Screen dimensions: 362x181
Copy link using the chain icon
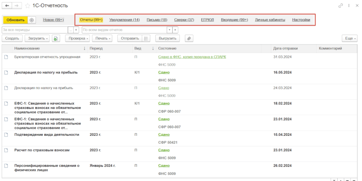click(341, 6)
